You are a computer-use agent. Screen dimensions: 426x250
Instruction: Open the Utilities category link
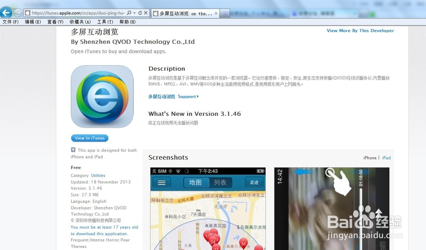pyautogui.click(x=98, y=175)
